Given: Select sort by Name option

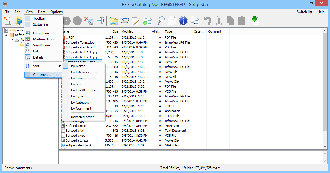Looking at the screenshot, I should (83, 66).
